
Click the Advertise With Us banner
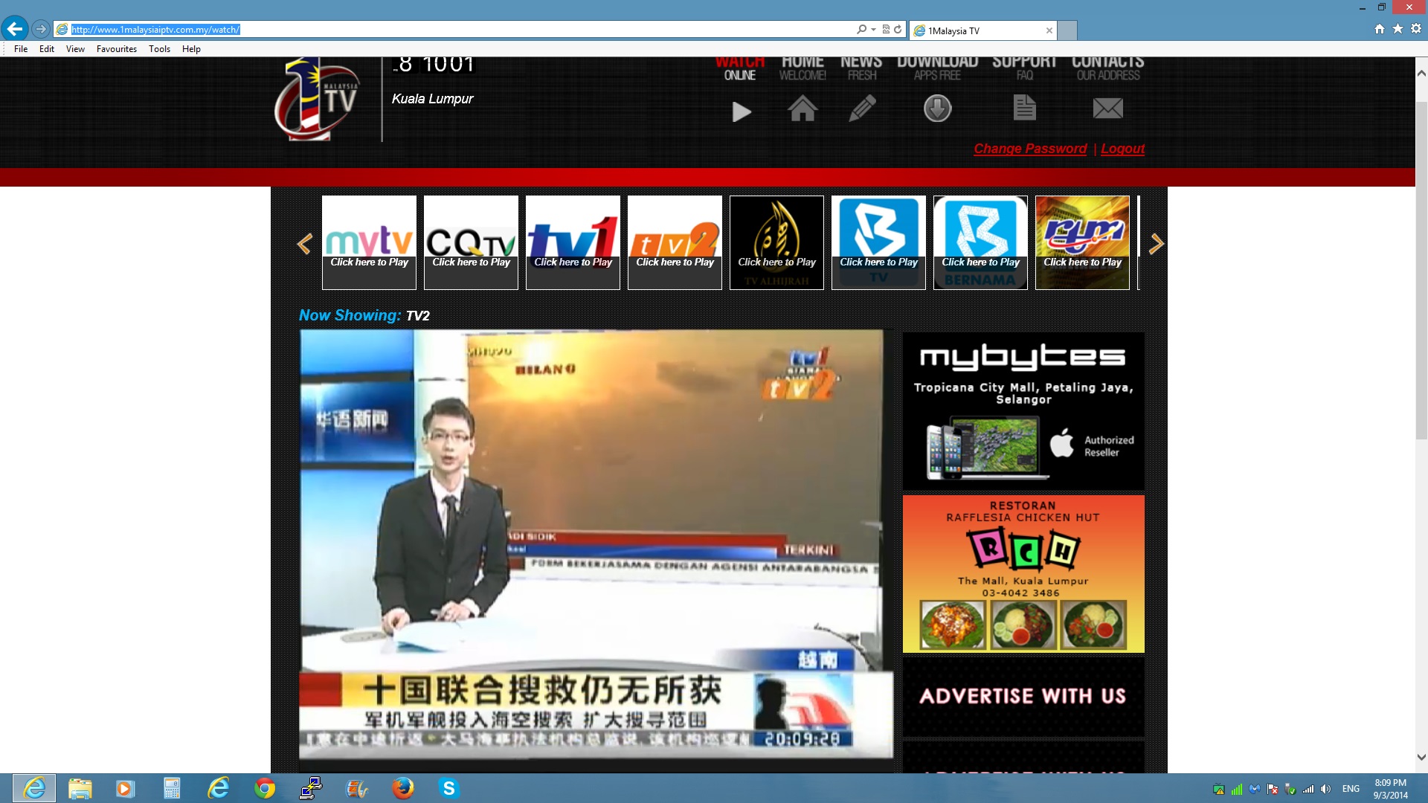[x=1023, y=697]
